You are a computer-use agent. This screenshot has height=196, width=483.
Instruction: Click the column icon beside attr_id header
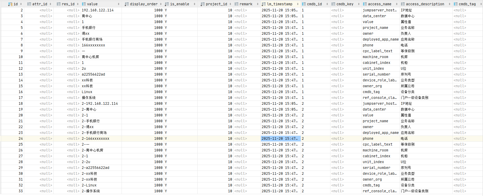click(29, 4)
